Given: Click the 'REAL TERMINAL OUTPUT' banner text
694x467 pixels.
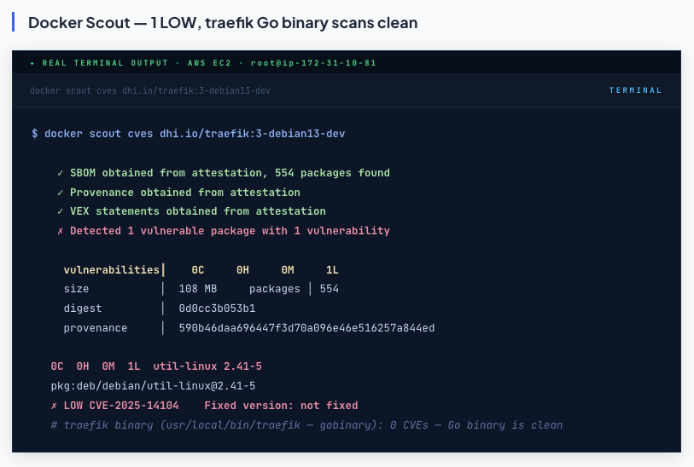Looking at the screenshot, I should pos(105,63).
